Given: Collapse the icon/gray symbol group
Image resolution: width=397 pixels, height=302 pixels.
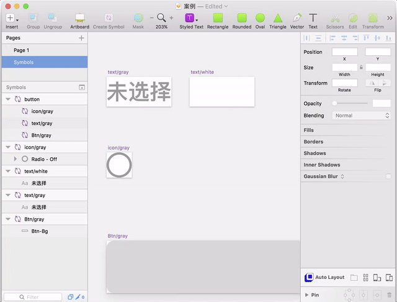Looking at the screenshot, I should [x=8, y=147].
